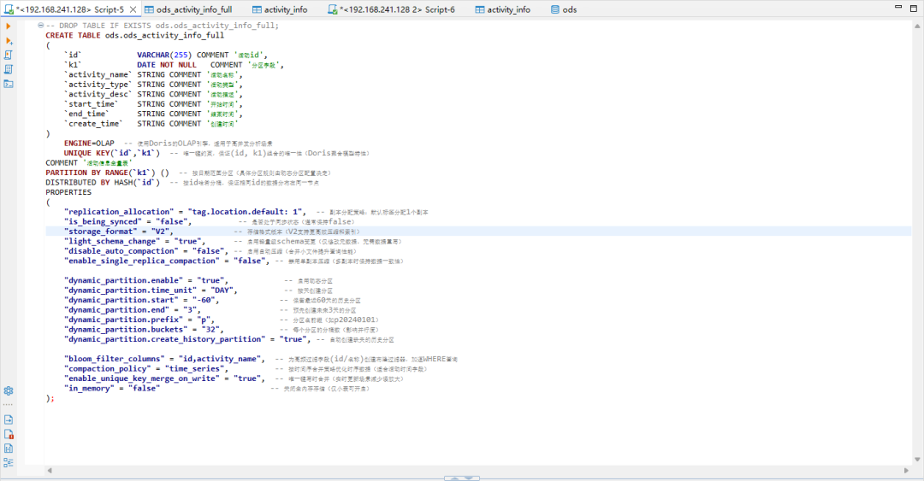Image resolution: width=924 pixels, height=481 pixels.
Task: Click on DISTRIBUTED BY HASH(`id`) line
Action: pos(103,183)
